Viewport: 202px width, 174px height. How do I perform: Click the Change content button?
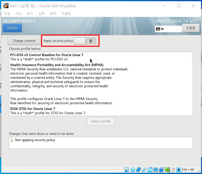[24, 41]
